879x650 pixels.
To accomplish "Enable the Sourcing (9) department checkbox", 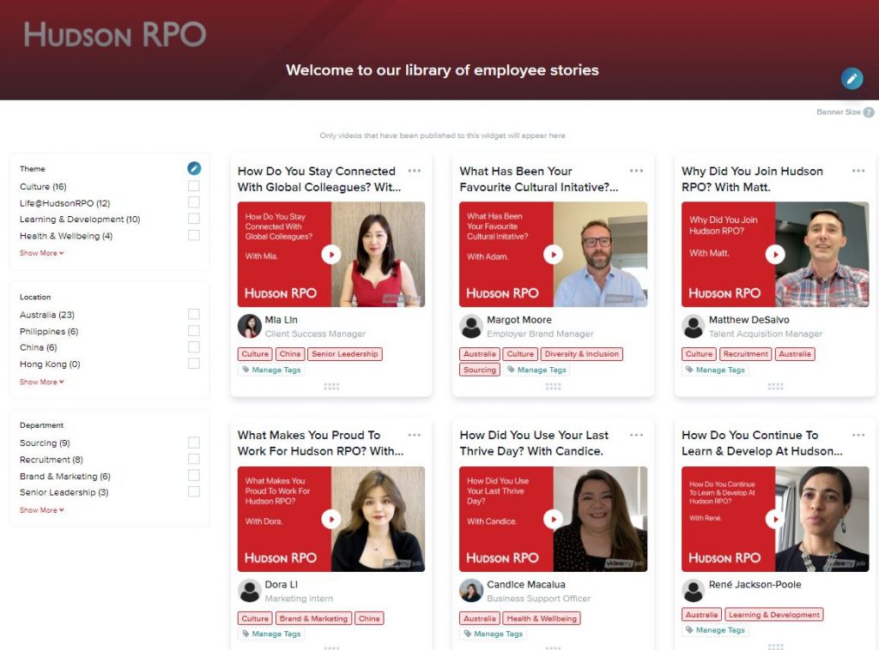I will [x=194, y=442].
